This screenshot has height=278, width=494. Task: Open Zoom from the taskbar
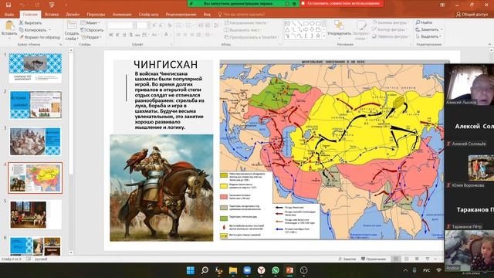pos(247,270)
